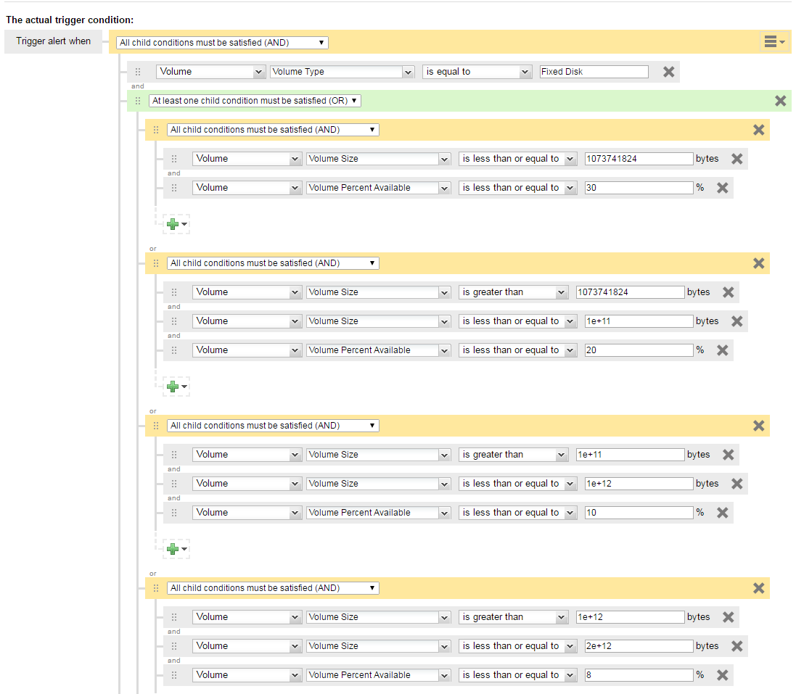Open the 'is equal to' operator dropdown
Viewport: 796px width, 694px height.
point(477,72)
